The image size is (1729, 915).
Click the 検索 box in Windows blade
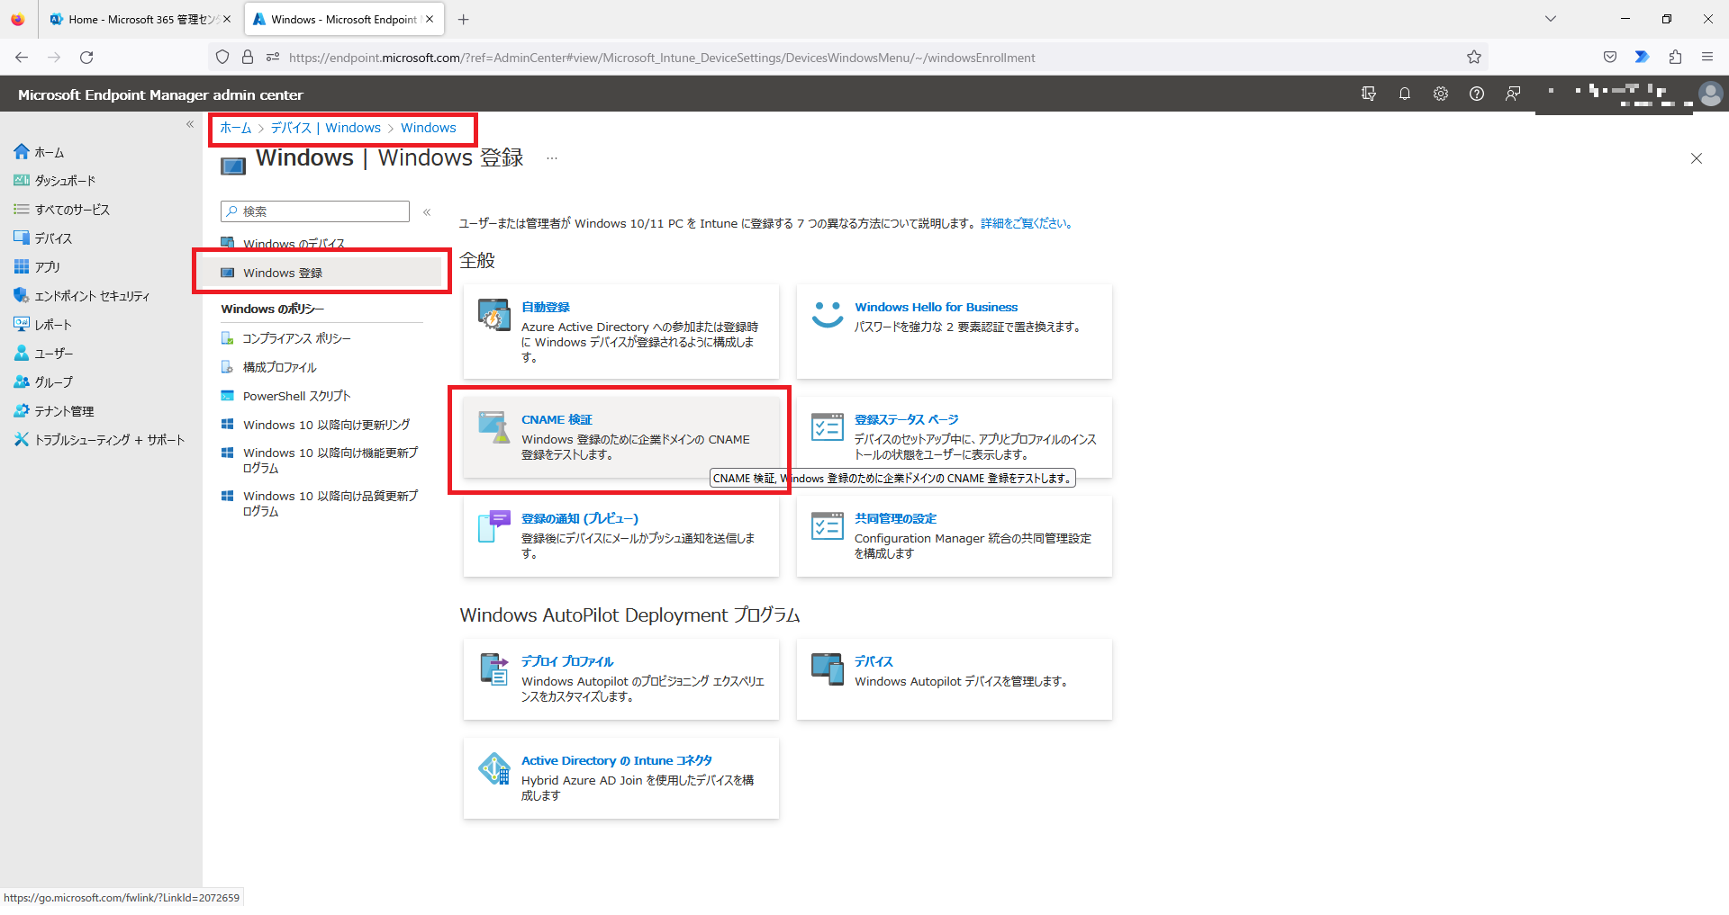(x=315, y=211)
